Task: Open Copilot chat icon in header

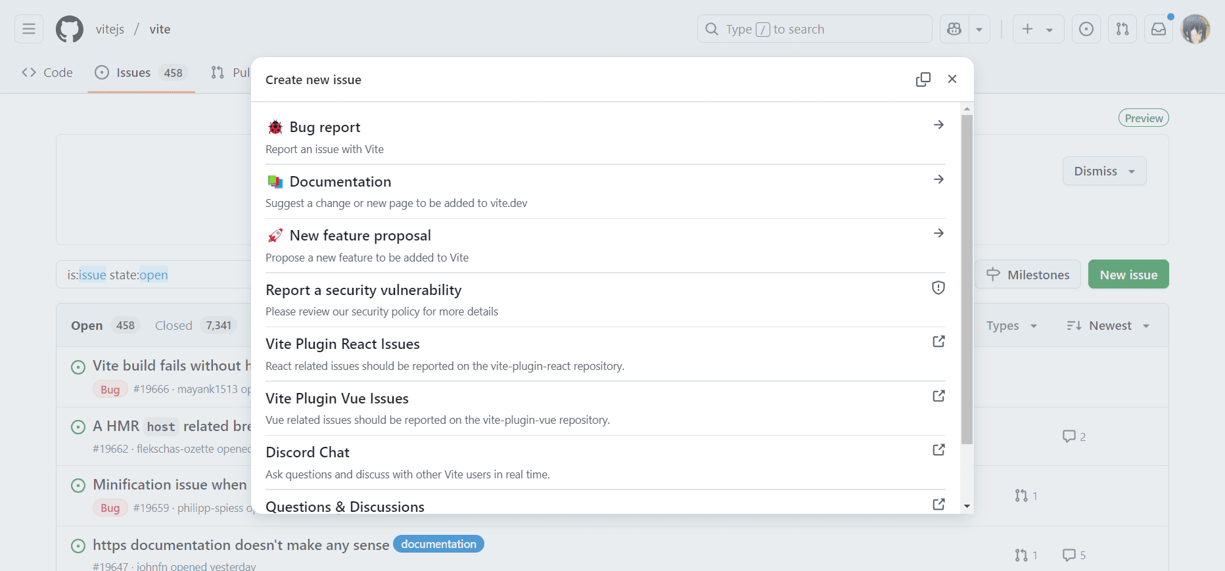Action: tap(954, 30)
